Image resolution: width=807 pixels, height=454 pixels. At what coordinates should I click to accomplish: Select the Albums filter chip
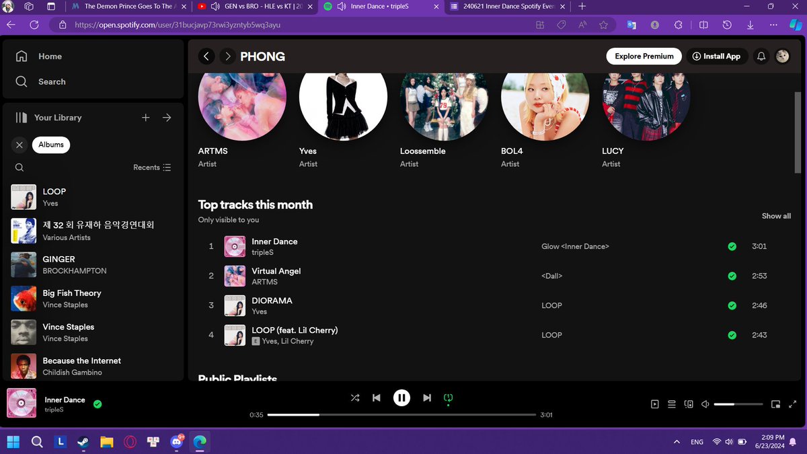[51, 145]
